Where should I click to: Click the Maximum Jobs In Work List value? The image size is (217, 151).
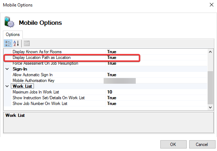click(x=109, y=92)
